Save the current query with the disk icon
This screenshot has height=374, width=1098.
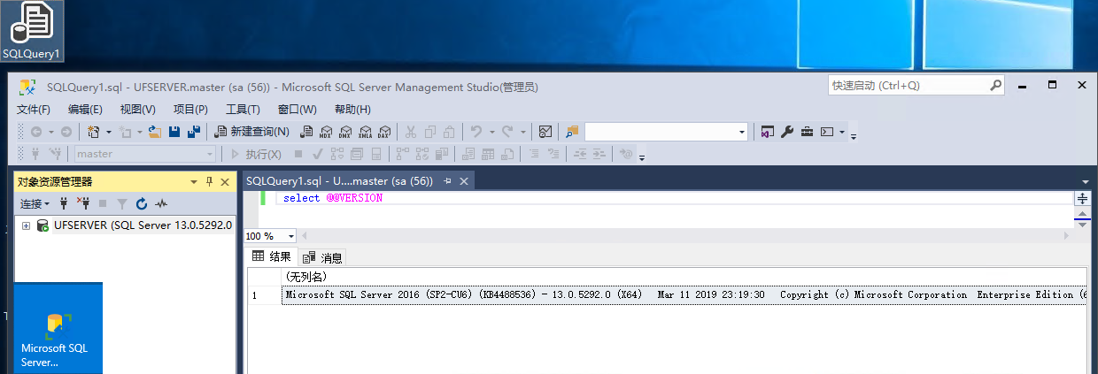(x=174, y=132)
